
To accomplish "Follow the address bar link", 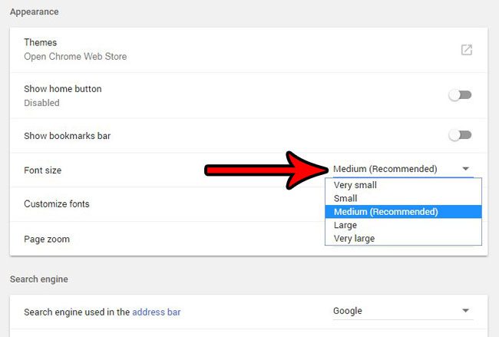I will 157,312.
